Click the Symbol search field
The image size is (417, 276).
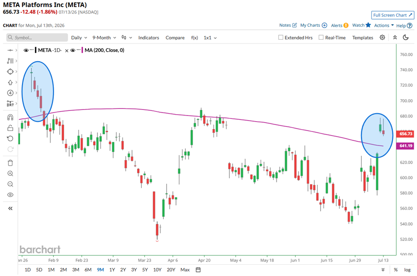pyautogui.click(x=37, y=37)
